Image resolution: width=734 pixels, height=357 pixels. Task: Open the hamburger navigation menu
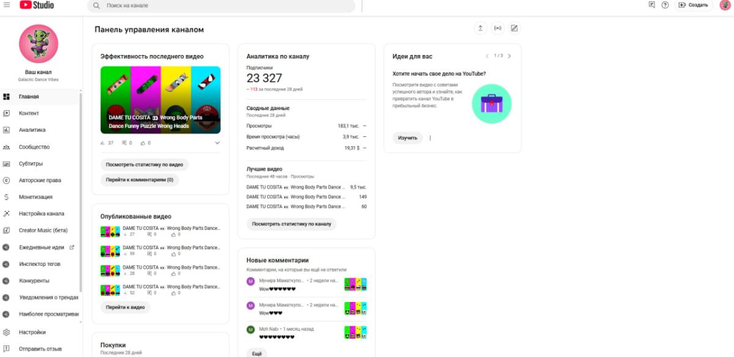pos(7,5)
